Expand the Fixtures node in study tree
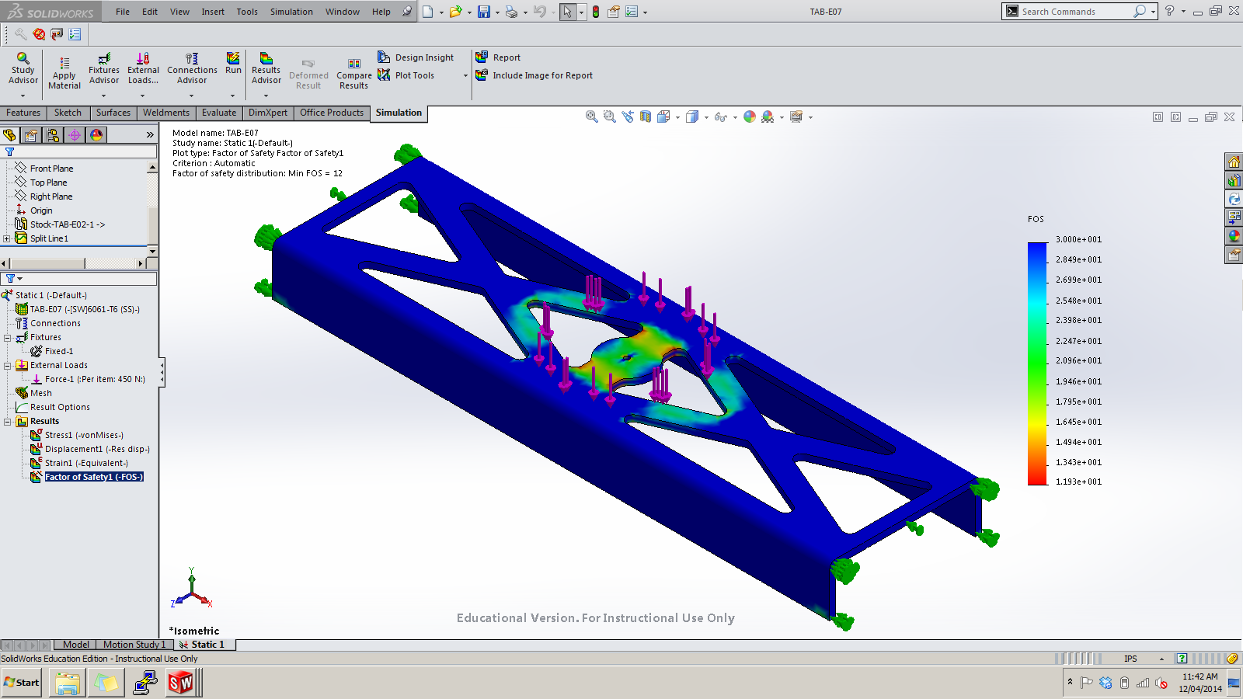The image size is (1243, 699). pos(7,336)
